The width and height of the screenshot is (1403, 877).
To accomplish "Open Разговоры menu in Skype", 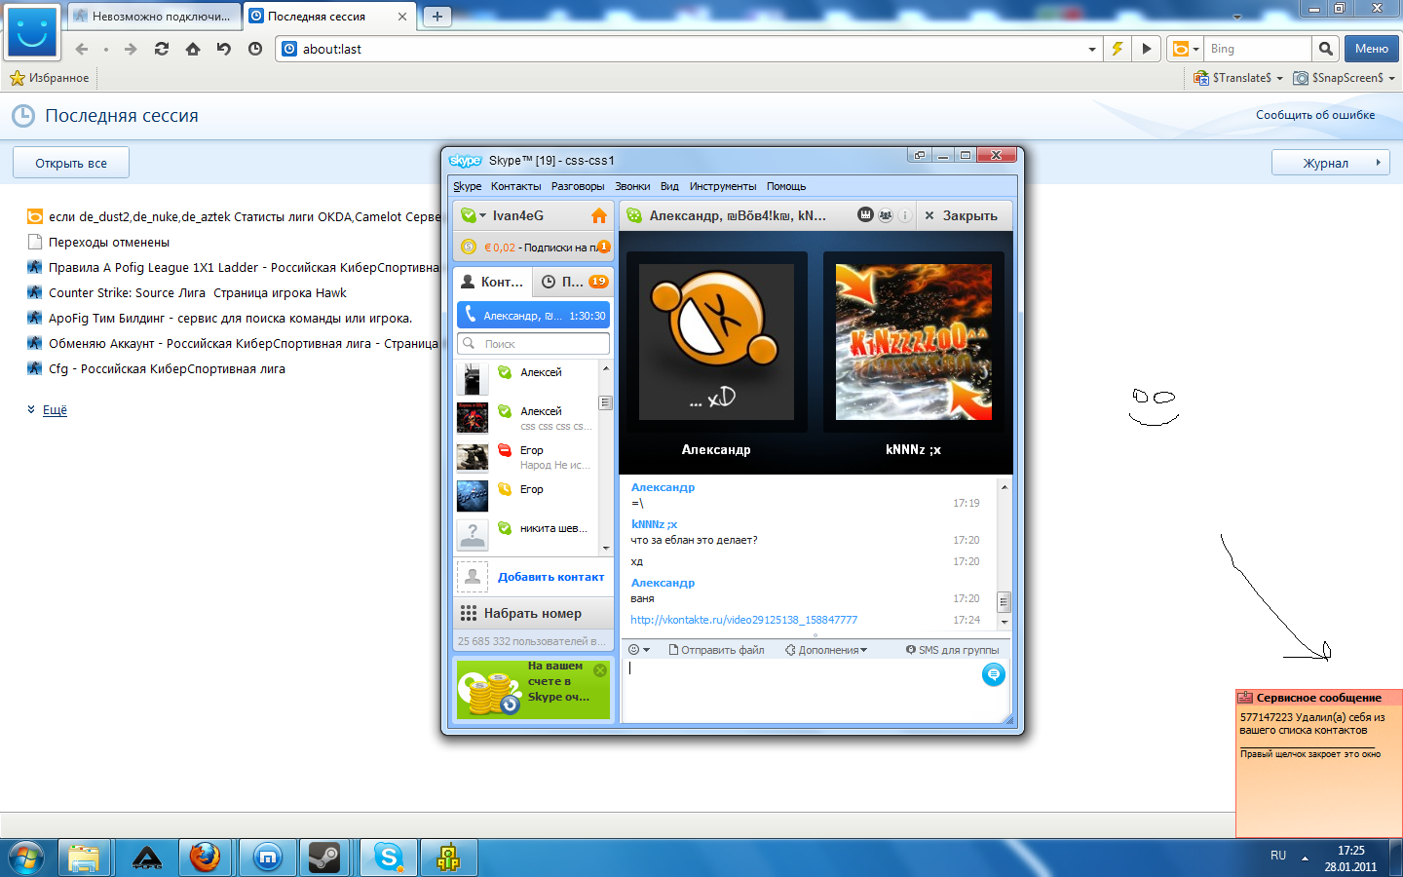I will point(578,186).
